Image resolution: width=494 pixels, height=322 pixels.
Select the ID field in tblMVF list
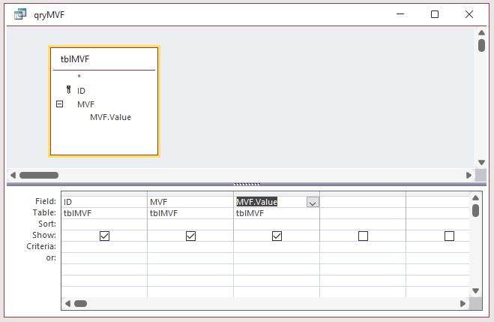pos(81,91)
